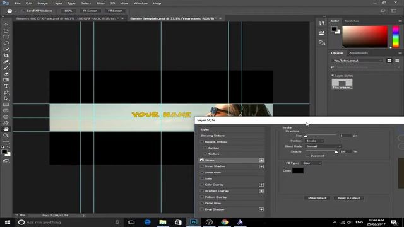Select the Artboard tool

(6, 31)
